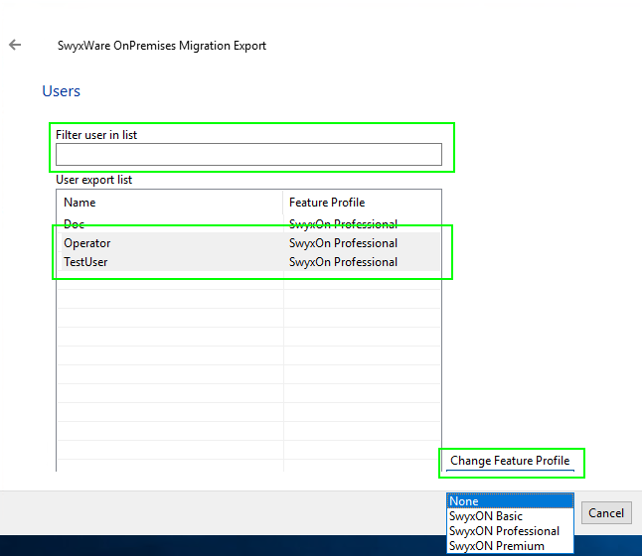Click Doc's SwyxOn Professional profile cell
Screen dimensions: 642x556
(343, 224)
